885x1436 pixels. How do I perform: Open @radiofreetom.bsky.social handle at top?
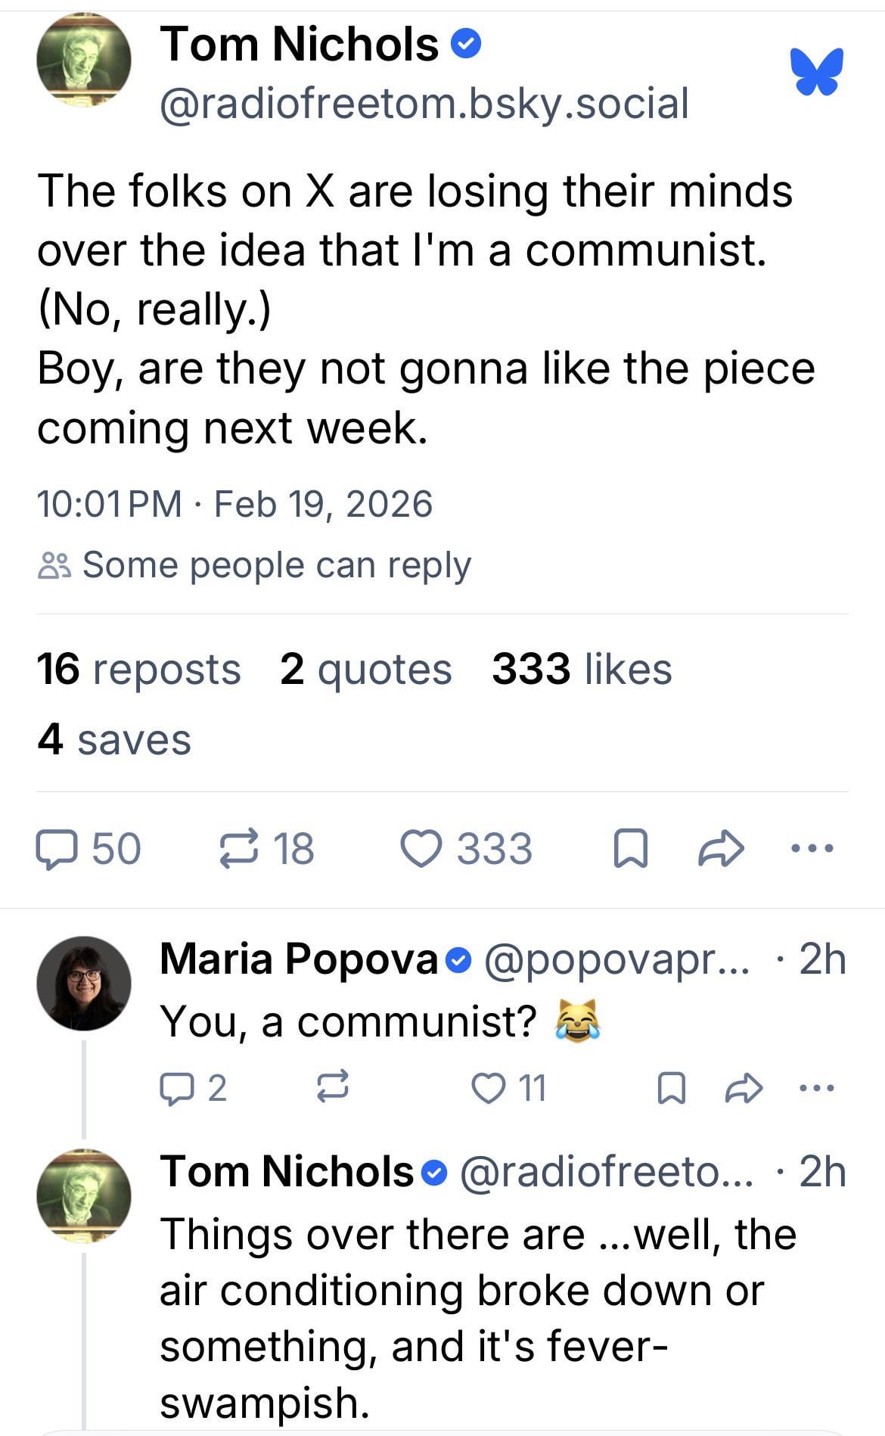(x=424, y=104)
